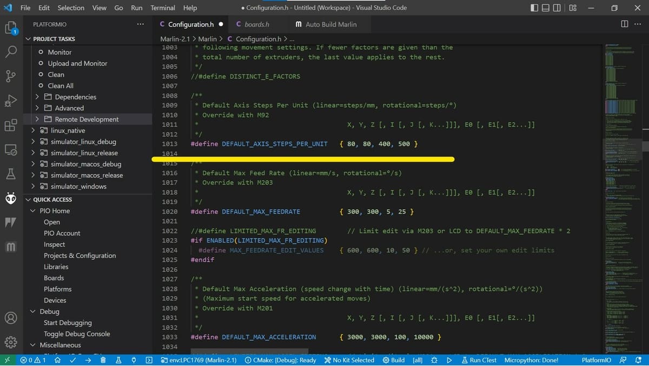Collapse the Miscellaneous group

pyautogui.click(x=60, y=345)
